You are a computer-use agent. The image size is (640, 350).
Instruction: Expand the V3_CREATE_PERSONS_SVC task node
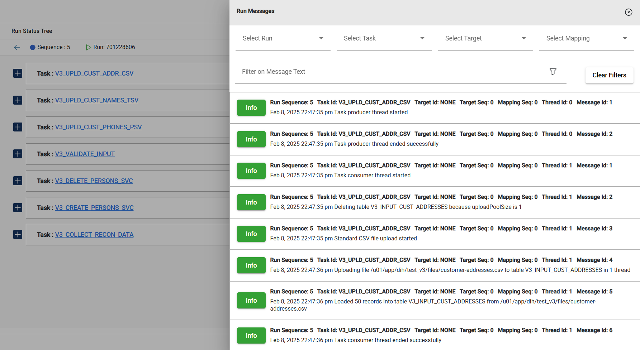coord(18,208)
